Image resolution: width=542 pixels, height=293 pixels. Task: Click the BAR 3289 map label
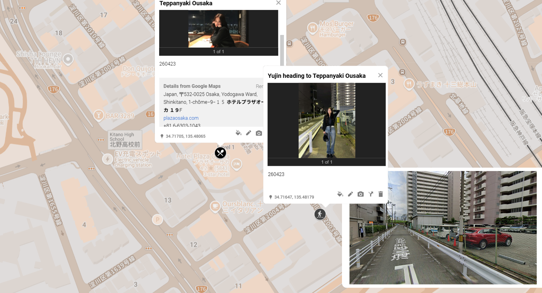click(120, 116)
